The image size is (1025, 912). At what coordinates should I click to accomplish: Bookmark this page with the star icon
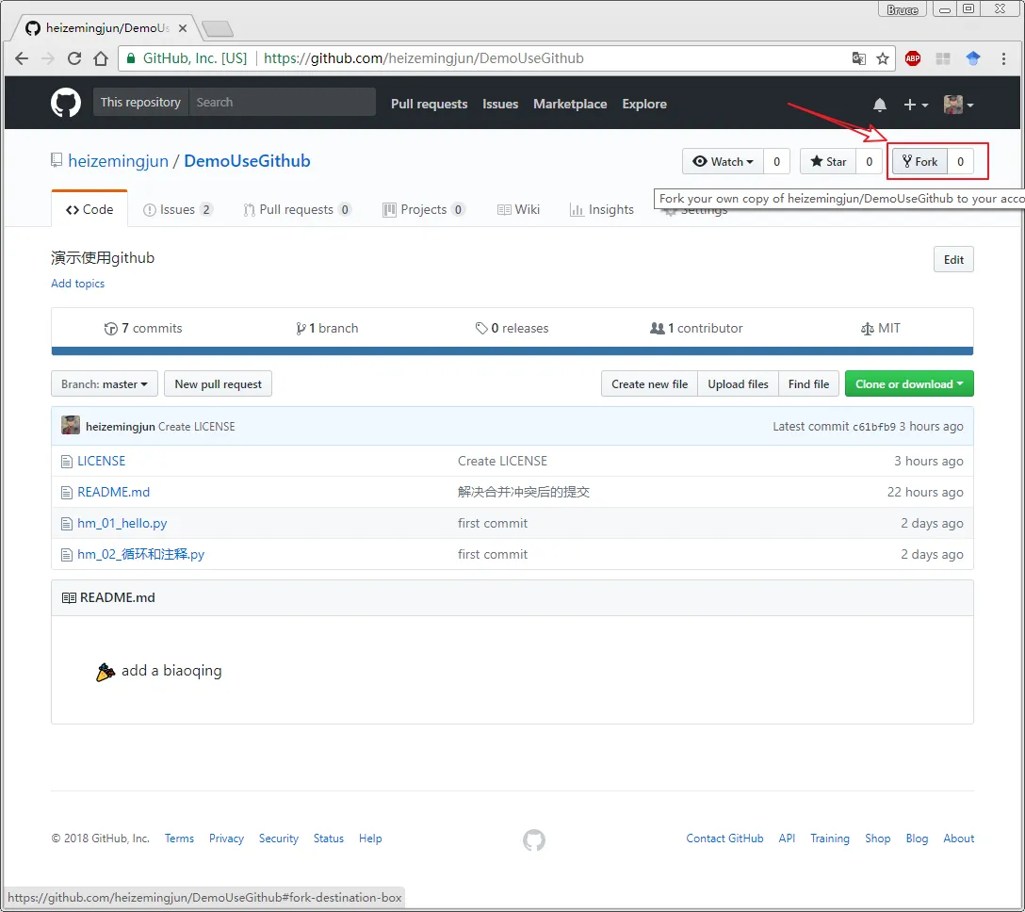click(x=883, y=58)
